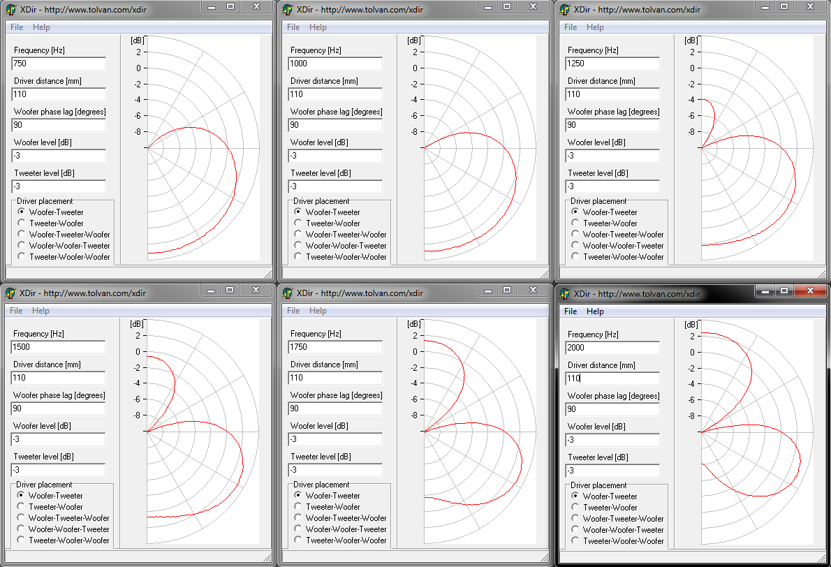Screen dimensions: 831x567
Task: Open Help menu in the 2000 Hz window
Action: point(595,311)
